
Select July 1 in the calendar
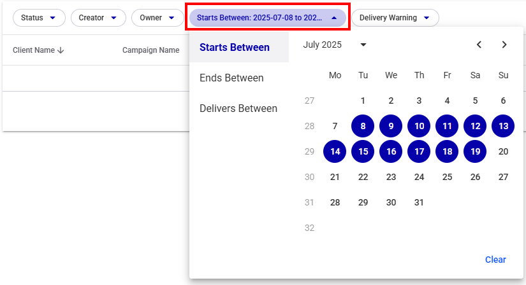click(x=363, y=101)
